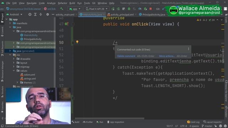Image resolution: width=228 pixels, height=128 pixels.
Task: Switch to activity_principal.xml tab
Action: click(x=122, y=15)
